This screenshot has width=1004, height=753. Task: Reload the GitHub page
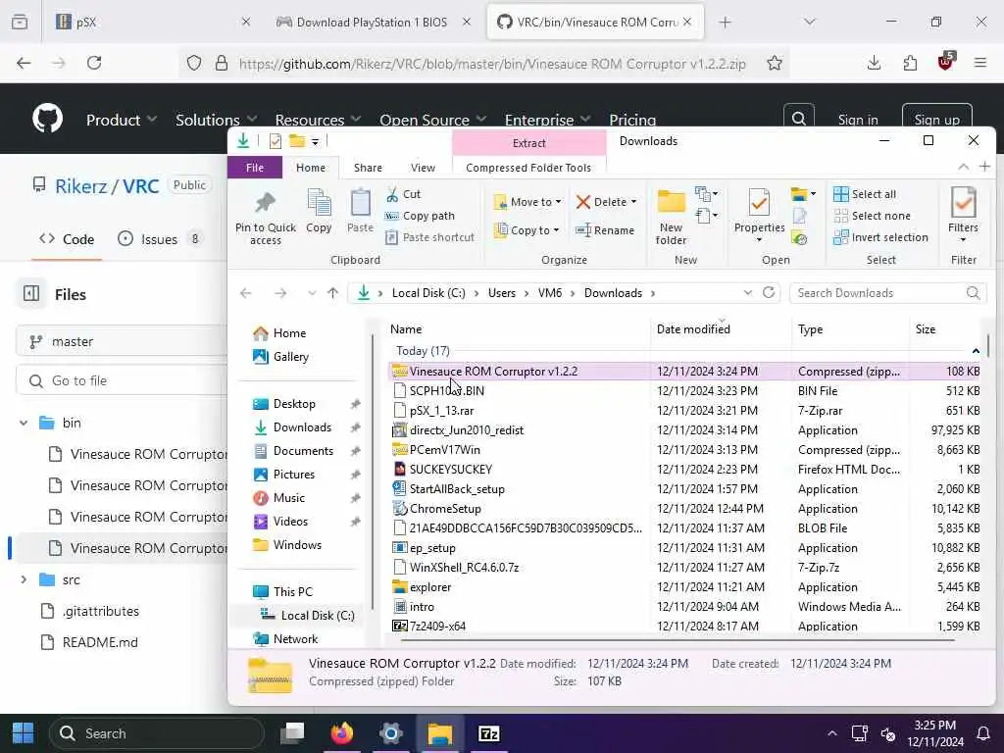(94, 63)
